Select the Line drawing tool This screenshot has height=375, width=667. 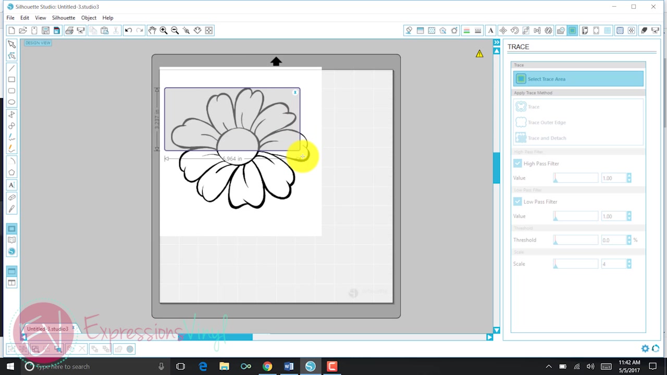click(11, 68)
